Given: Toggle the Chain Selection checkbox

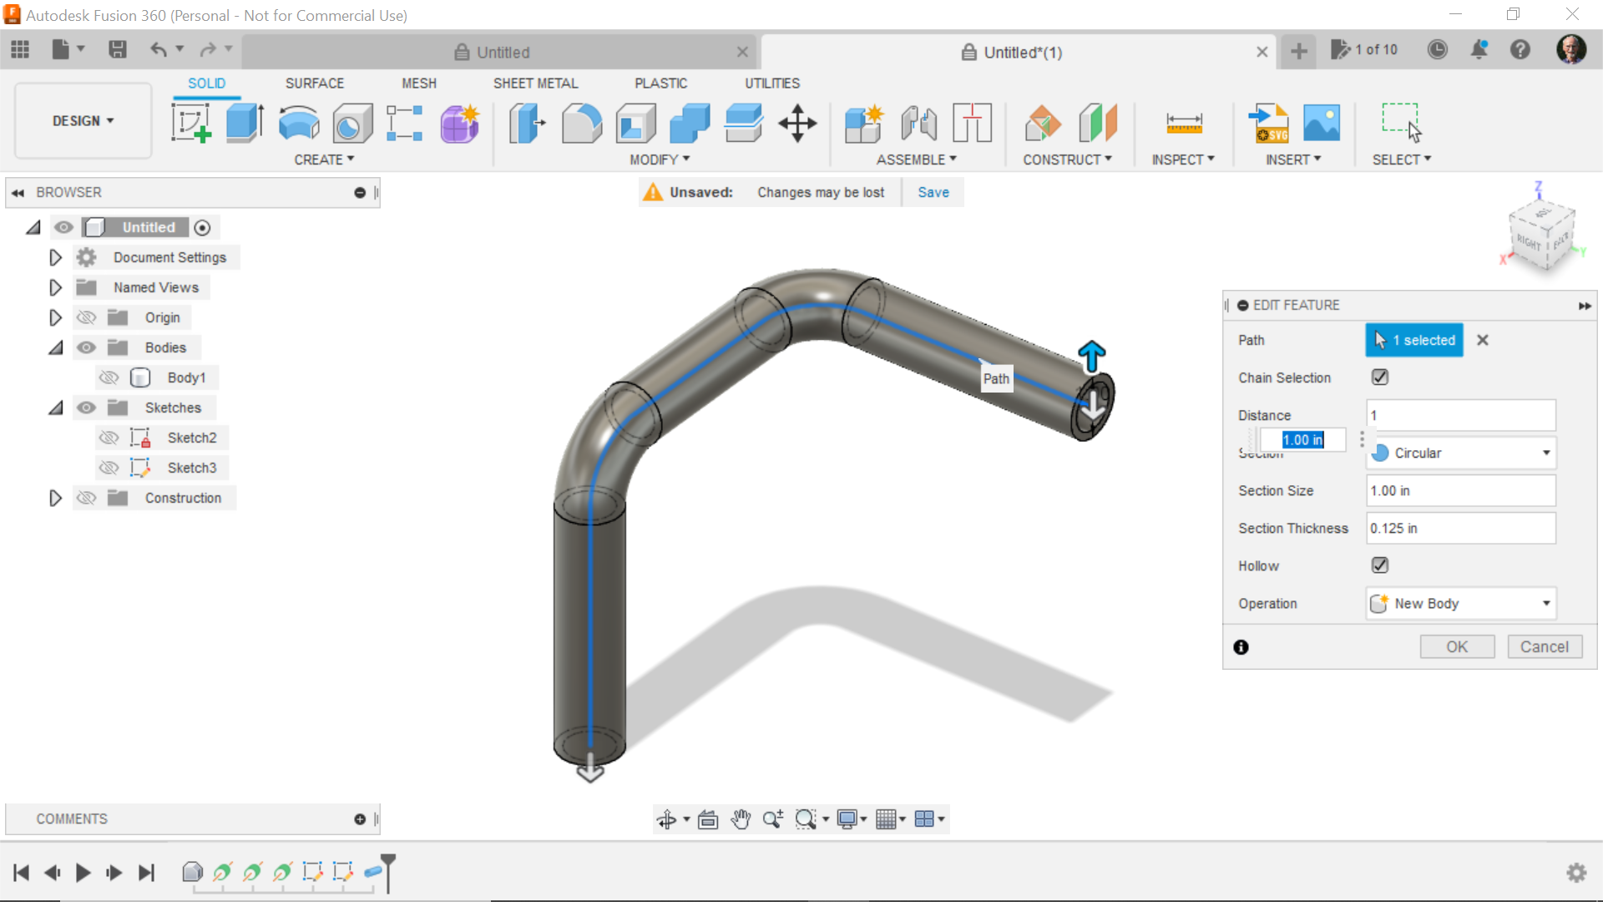Looking at the screenshot, I should tap(1380, 378).
